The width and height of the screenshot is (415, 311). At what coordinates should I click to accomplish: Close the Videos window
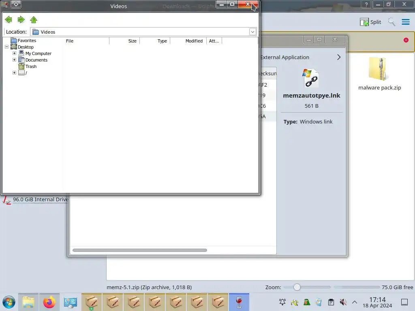click(248, 4)
